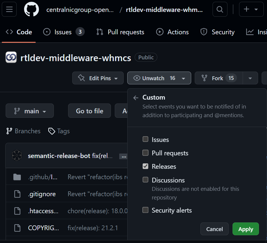
Task: Open the .gitignore file
Action: pyautogui.click(x=42, y=194)
